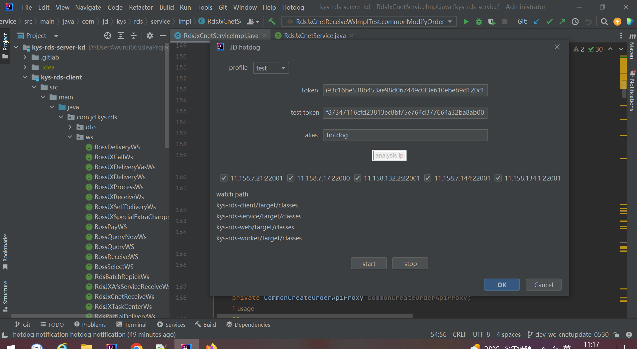Expand the .idea folder
Viewport: 637px width, 349px height.
25,67
